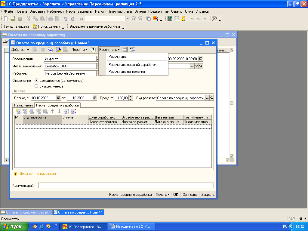
Task: Click inside the Комментарий input field
Action: tap(126, 185)
